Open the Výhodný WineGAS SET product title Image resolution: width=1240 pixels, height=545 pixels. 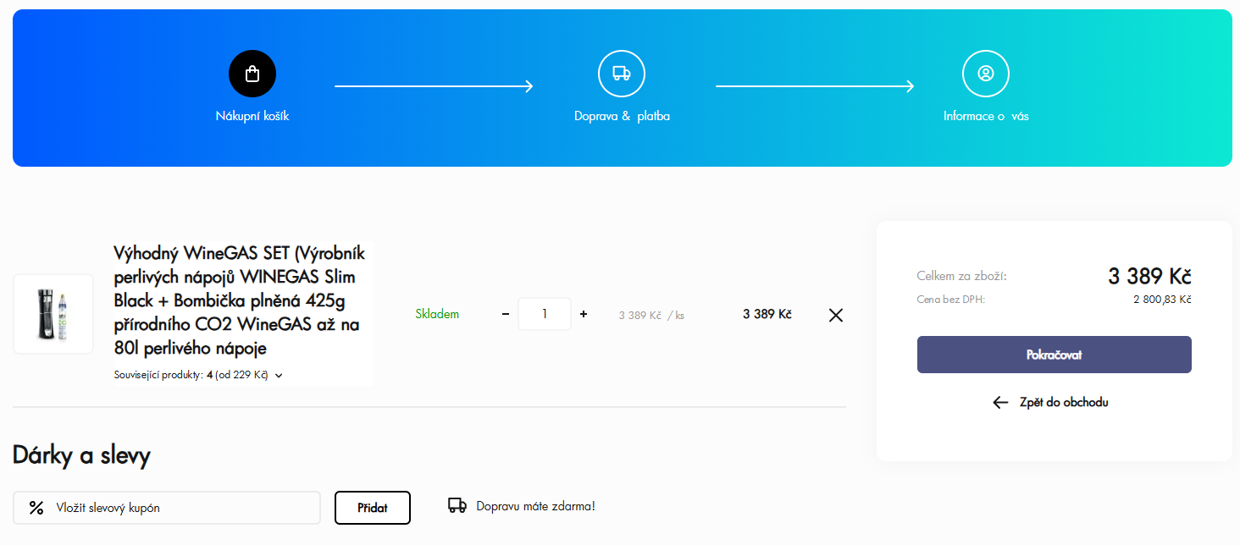(x=240, y=300)
